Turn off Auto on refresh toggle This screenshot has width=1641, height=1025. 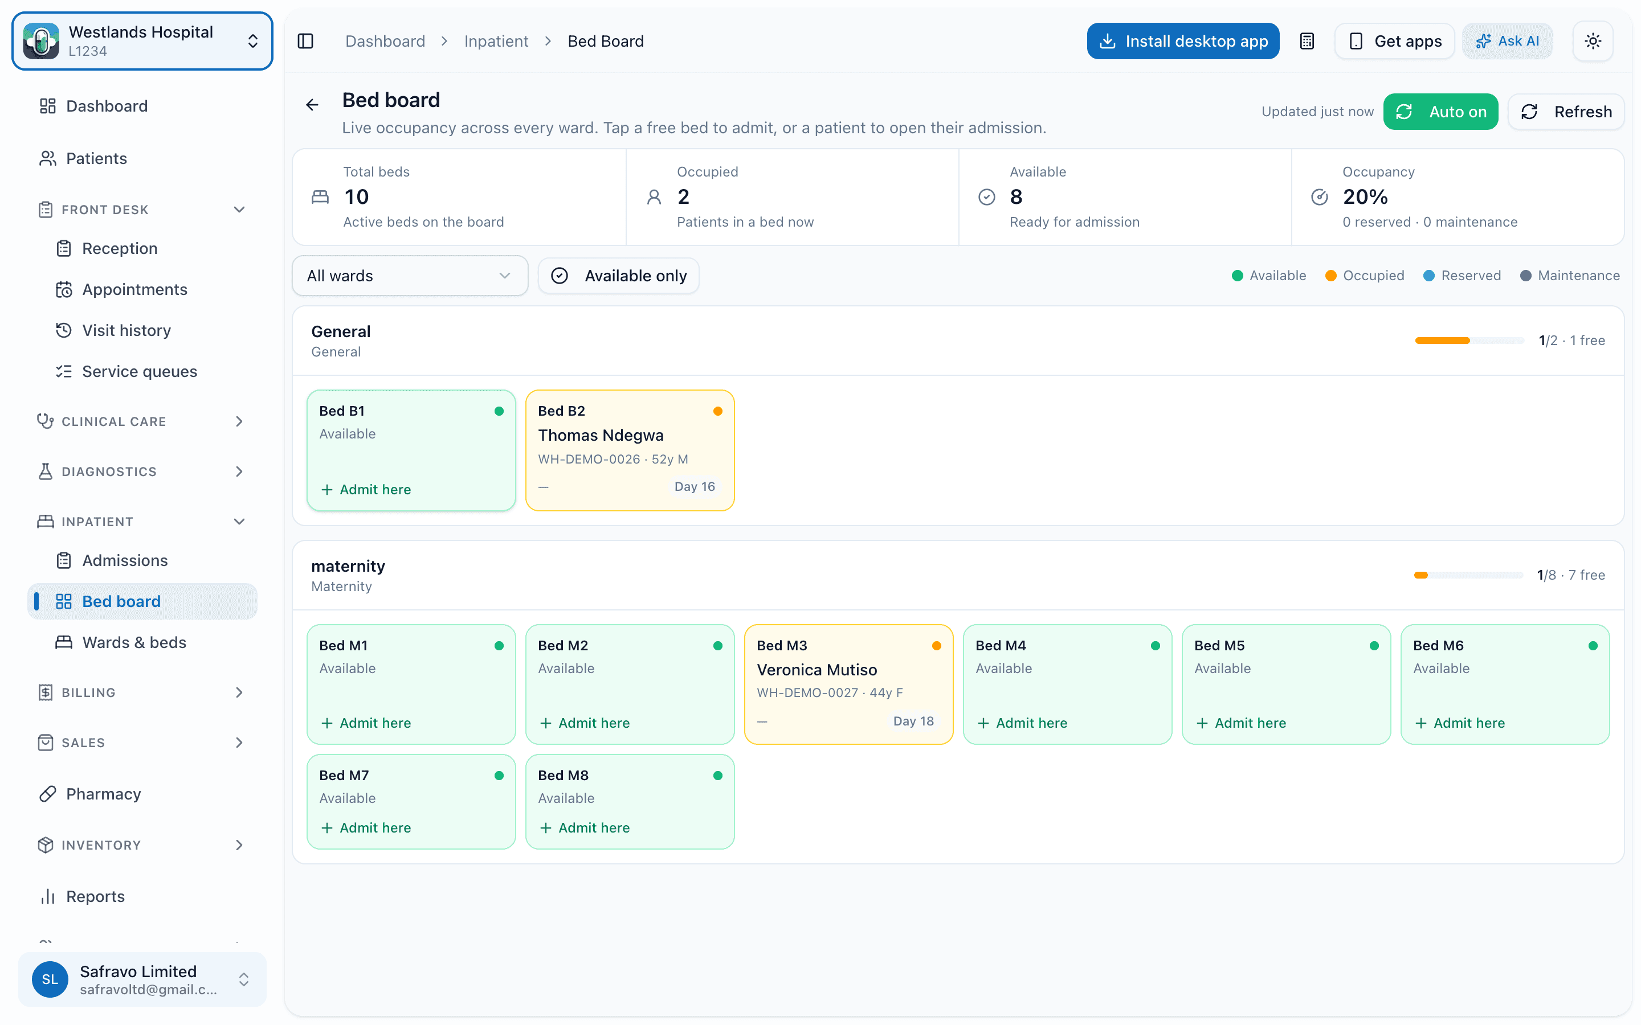1440,112
